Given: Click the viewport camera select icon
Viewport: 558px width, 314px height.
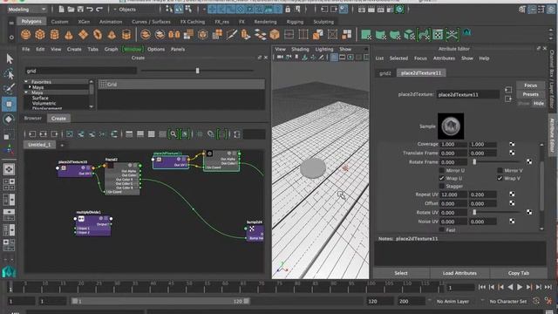Looking at the screenshot, I should coord(280,57).
